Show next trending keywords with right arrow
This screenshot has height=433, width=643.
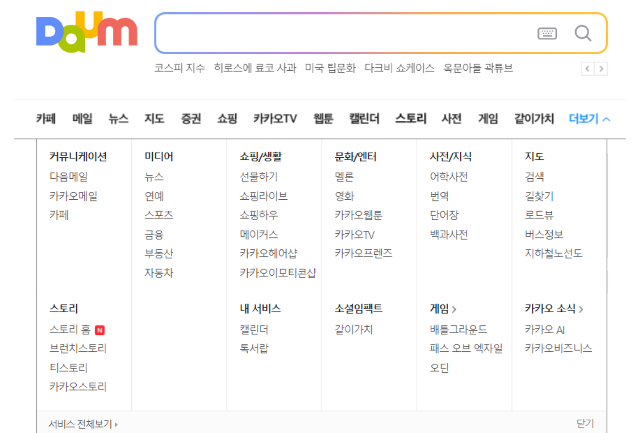tap(601, 69)
